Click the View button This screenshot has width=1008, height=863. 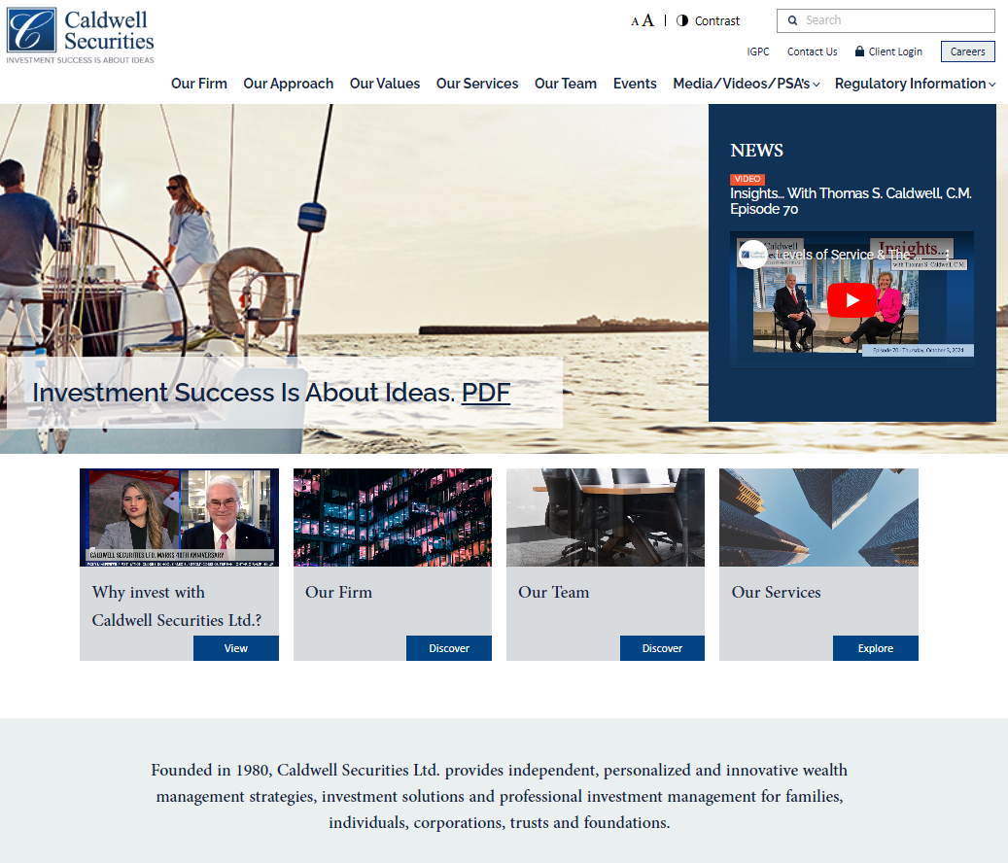point(236,648)
